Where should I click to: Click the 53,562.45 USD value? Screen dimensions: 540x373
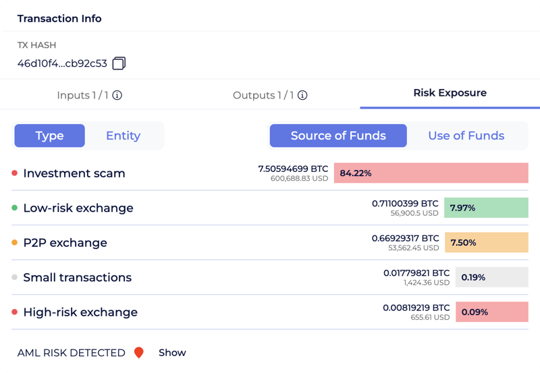pyautogui.click(x=414, y=248)
